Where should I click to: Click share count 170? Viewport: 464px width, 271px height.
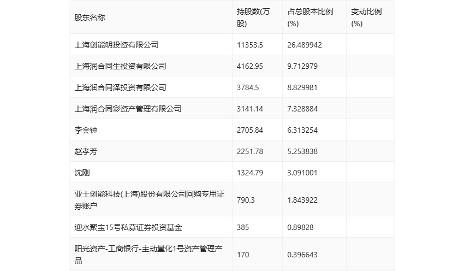point(243,255)
